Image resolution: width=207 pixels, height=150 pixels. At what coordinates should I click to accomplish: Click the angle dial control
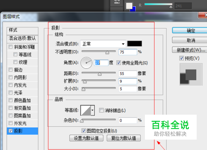pos(87,63)
